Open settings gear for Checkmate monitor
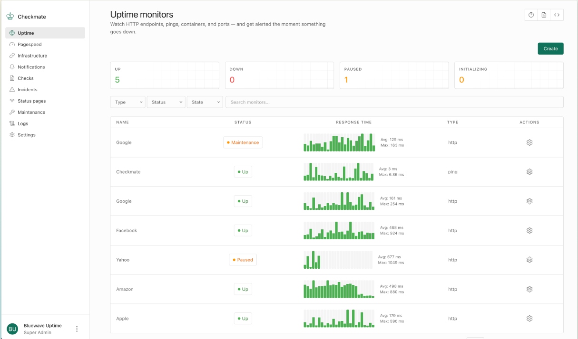Screen dimensions: 578x339 [x=529, y=172]
